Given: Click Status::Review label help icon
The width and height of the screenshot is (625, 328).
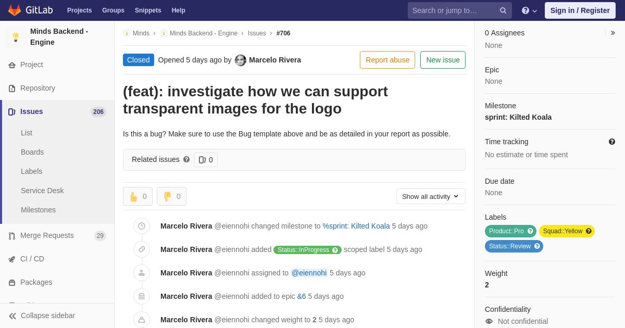Looking at the screenshot, I should (537, 246).
